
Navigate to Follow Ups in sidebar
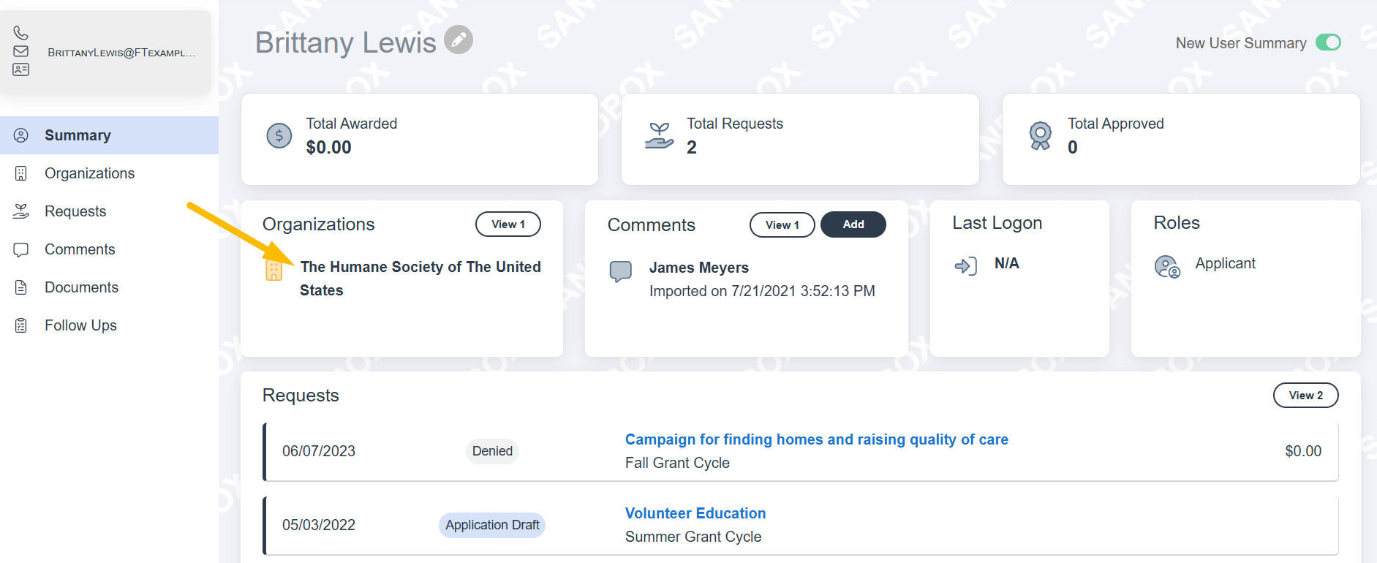point(109,325)
